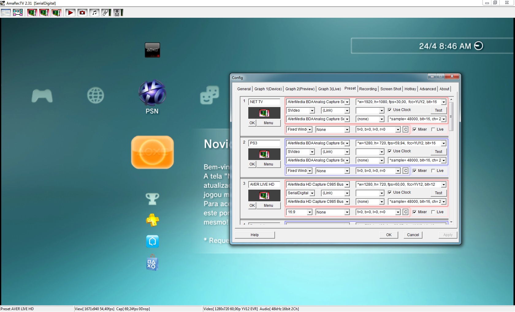
Task: Click Cancel in the Config dialog
Action: (x=413, y=235)
